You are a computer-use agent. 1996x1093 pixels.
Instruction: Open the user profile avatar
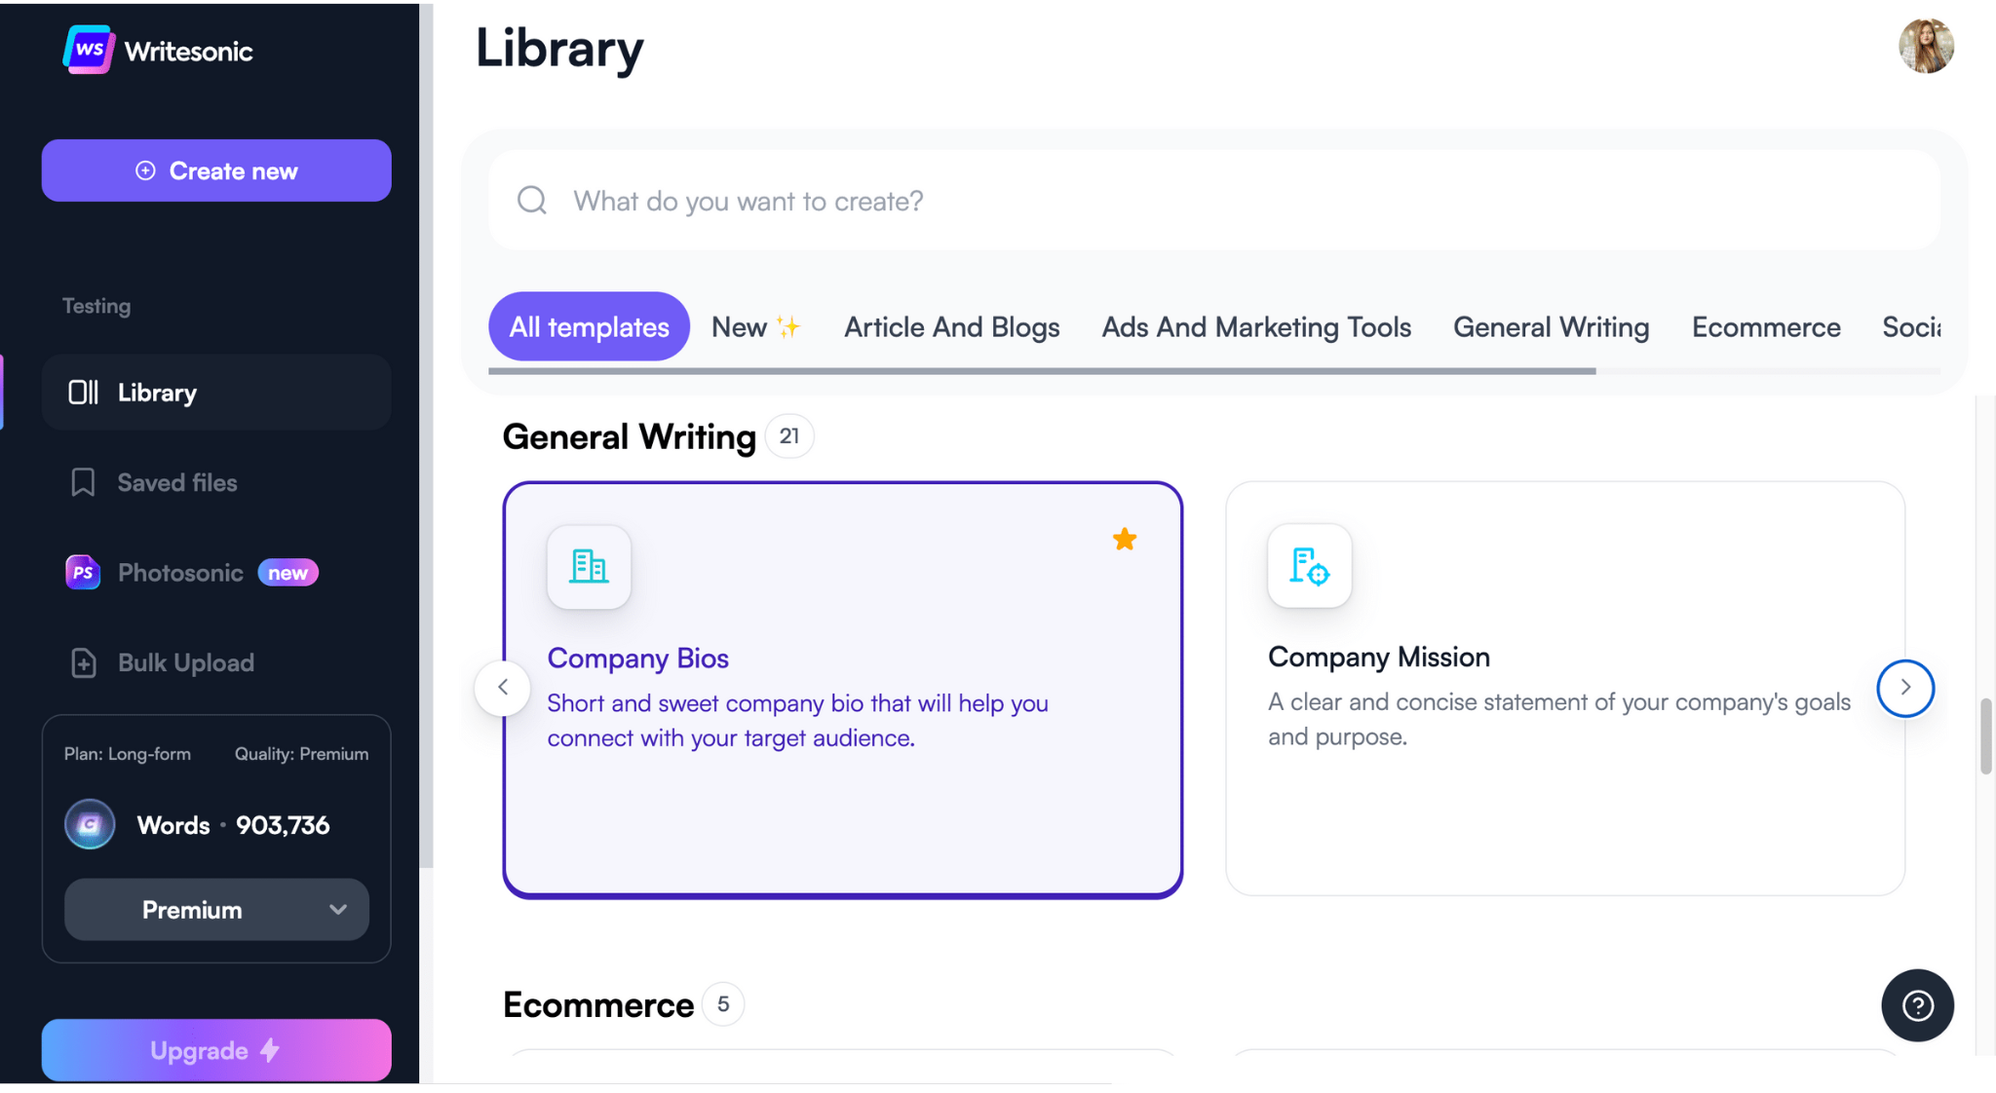tap(1925, 46)
